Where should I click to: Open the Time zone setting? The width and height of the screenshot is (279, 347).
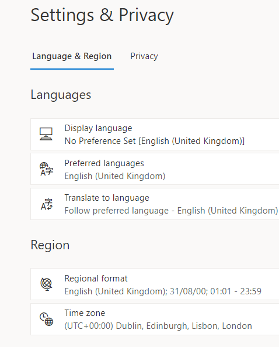coord(155,319)
